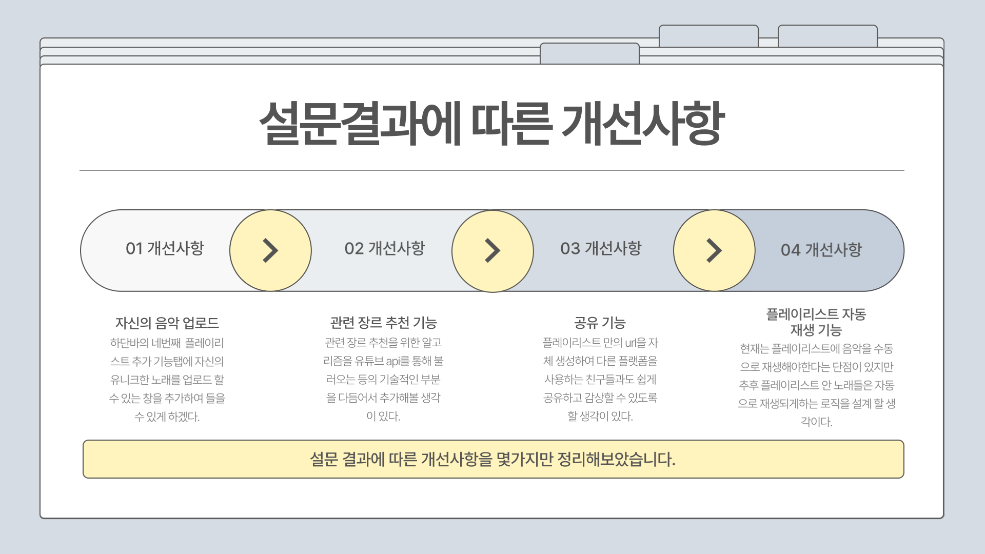Viewport: 985px width, 554px height.
Task: Click the 플레이리스트 자동 재생 기능 heading
Action: coord(816,322)
